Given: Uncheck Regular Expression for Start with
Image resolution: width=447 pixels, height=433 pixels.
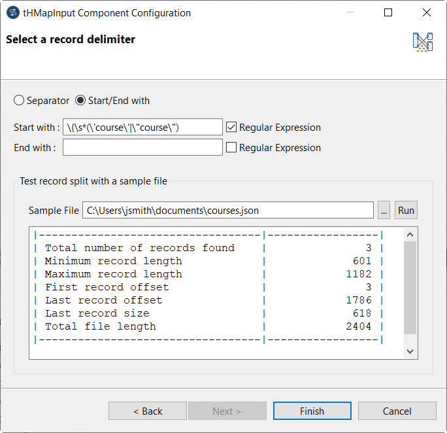Looking at the screenshot, I should coord(231,128).
